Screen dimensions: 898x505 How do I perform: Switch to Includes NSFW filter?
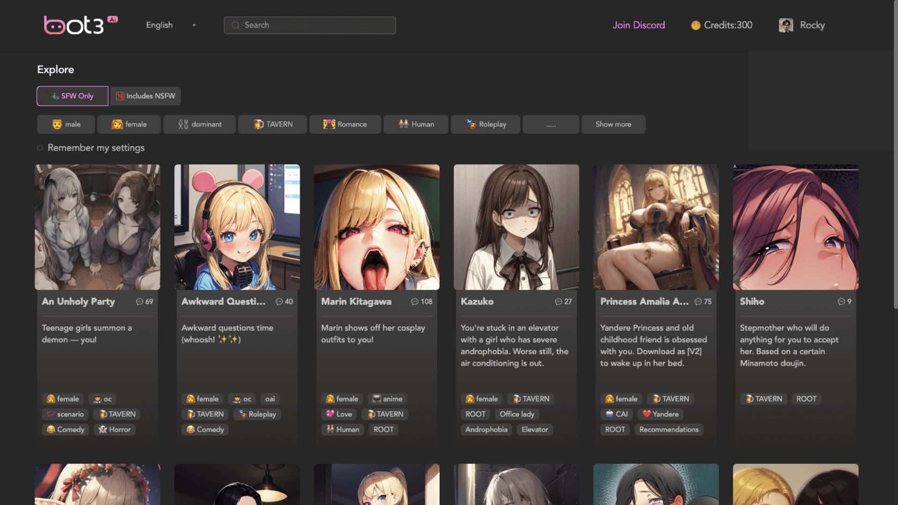coord(145,96)
